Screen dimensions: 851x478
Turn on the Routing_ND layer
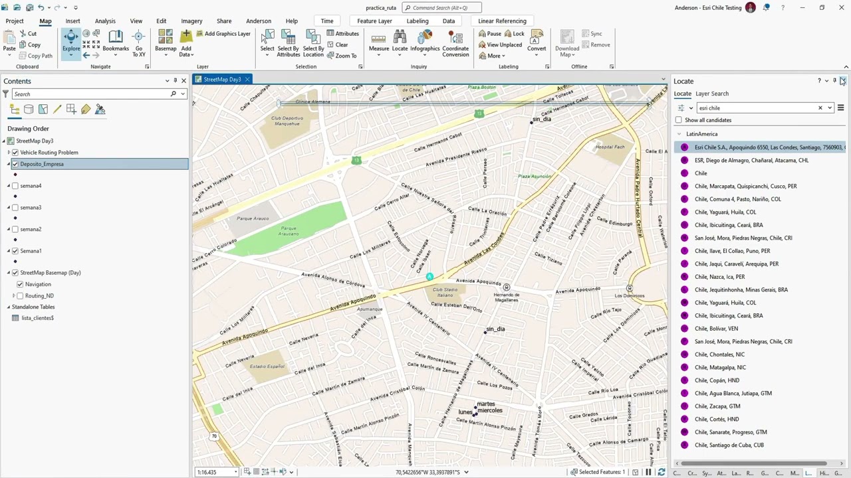click(x=20, y=295)
